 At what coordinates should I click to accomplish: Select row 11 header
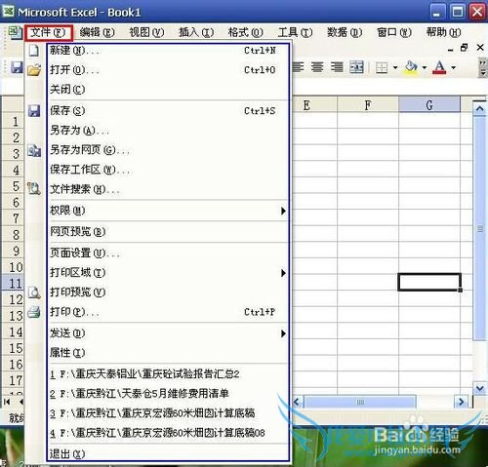click(x=14, y=284)
